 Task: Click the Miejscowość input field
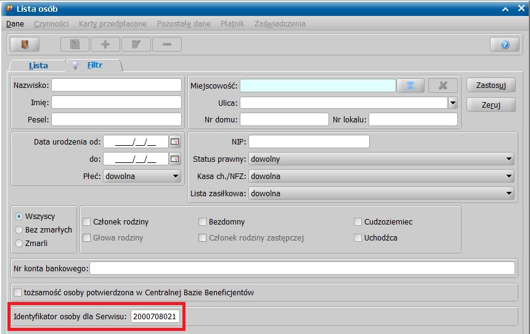[x=318, y=85]
